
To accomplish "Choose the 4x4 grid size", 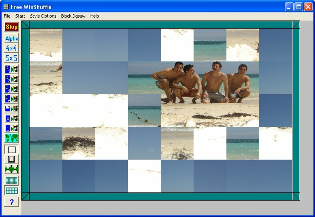I will (x=11, y=48).
